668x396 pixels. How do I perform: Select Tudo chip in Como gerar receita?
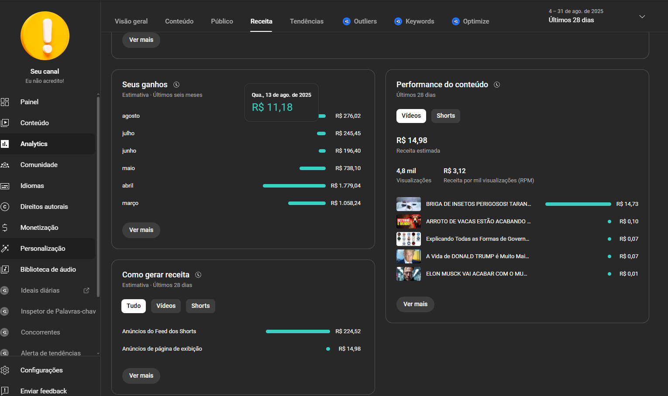134,306
